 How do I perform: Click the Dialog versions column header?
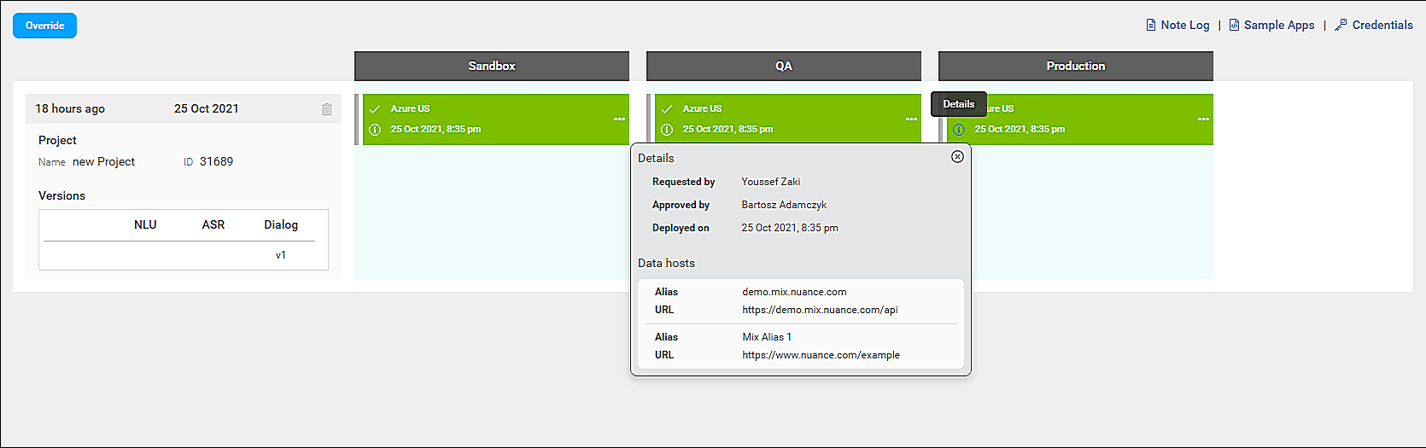(x=281, y=224)
